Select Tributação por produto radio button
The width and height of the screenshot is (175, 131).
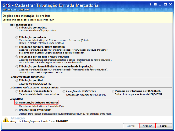16,28
